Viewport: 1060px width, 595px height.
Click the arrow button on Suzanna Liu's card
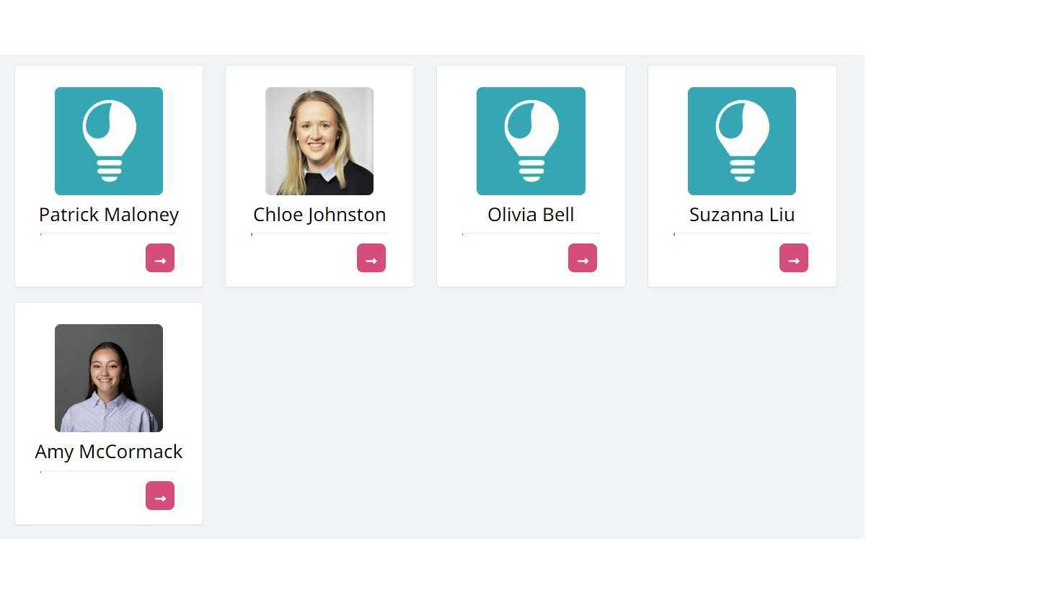[793, 259]
